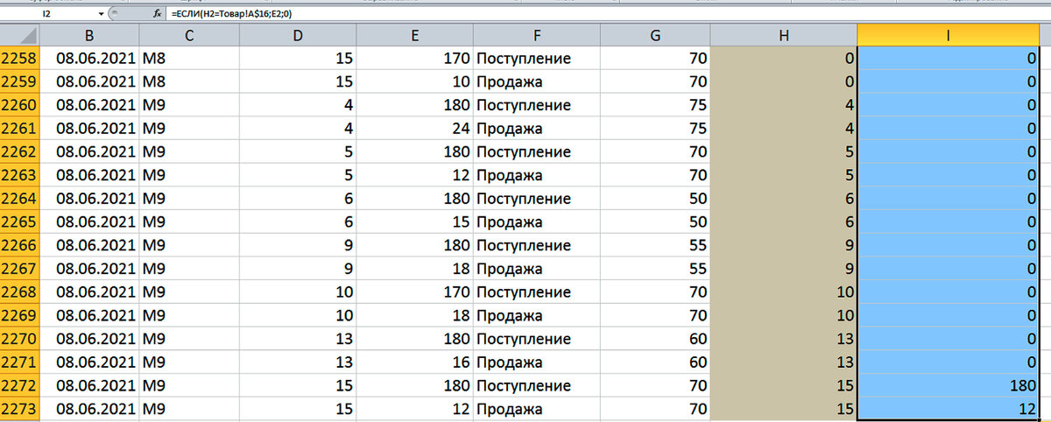
Task: Select column I header
Action: 949,35
